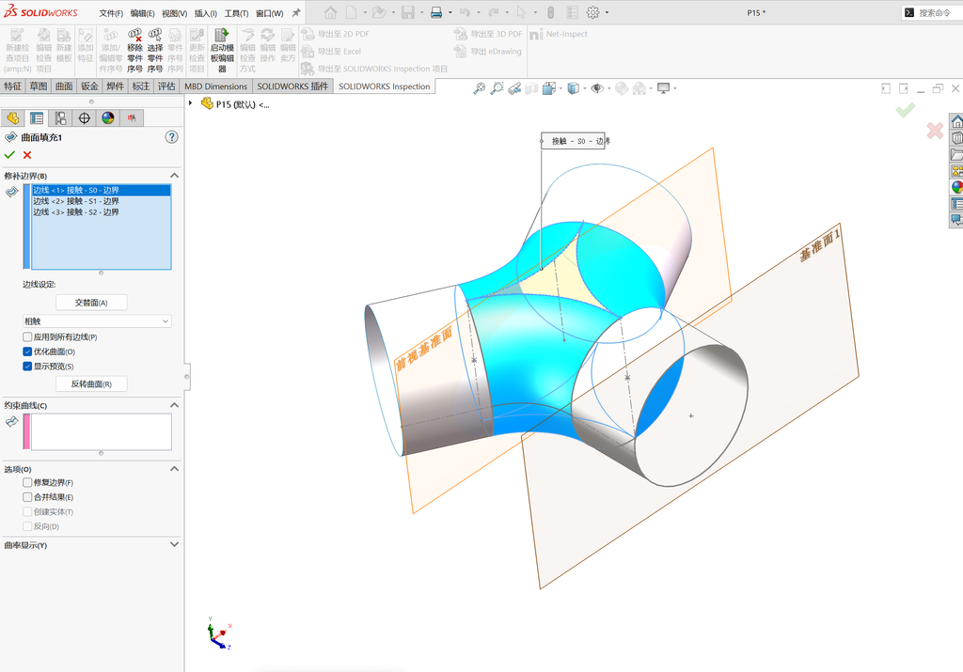Click the 搜索命令 search field

point(936,12)
